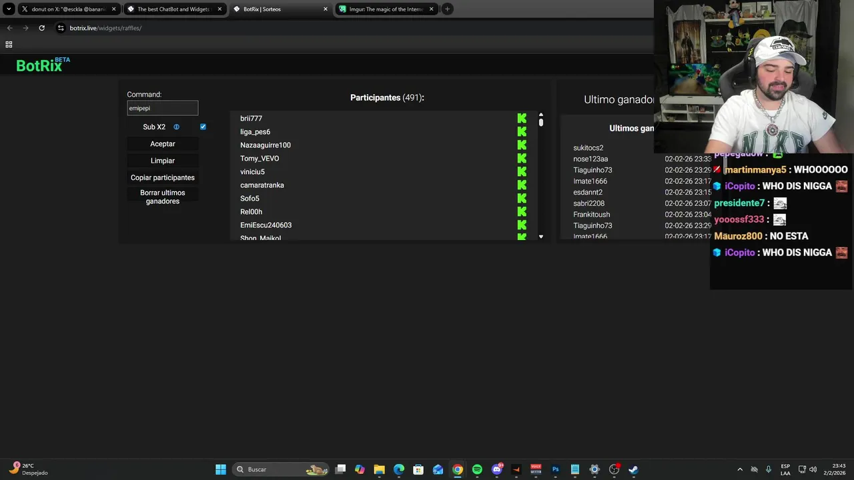Click winner entry nose123aa
Screen dimensions: 854x480
(590, 159)
